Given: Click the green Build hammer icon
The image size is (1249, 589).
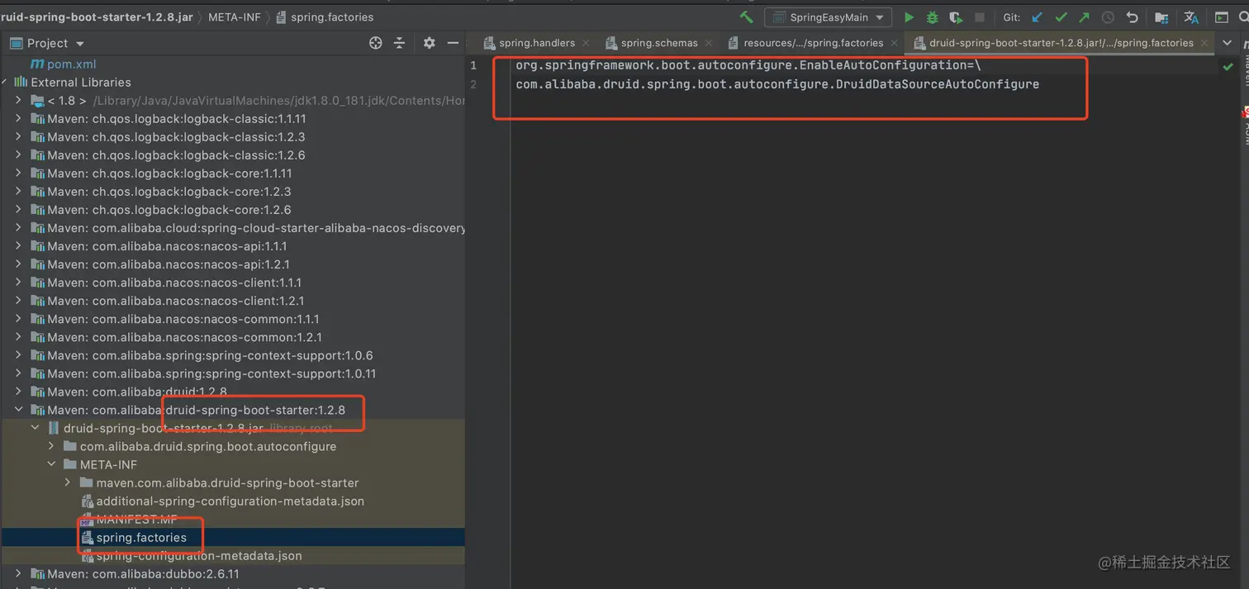Looking at the screenshot, I should pos(747,17).
